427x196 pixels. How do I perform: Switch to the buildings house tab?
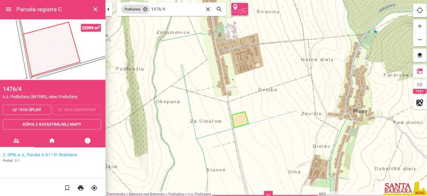point(52,140)
